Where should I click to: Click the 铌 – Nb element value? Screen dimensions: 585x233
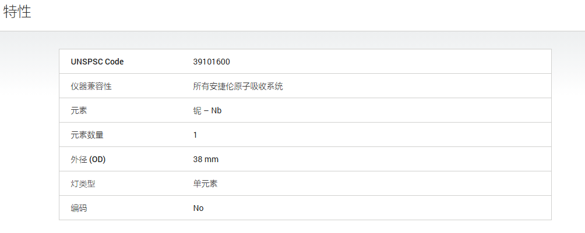coord(207,110)
